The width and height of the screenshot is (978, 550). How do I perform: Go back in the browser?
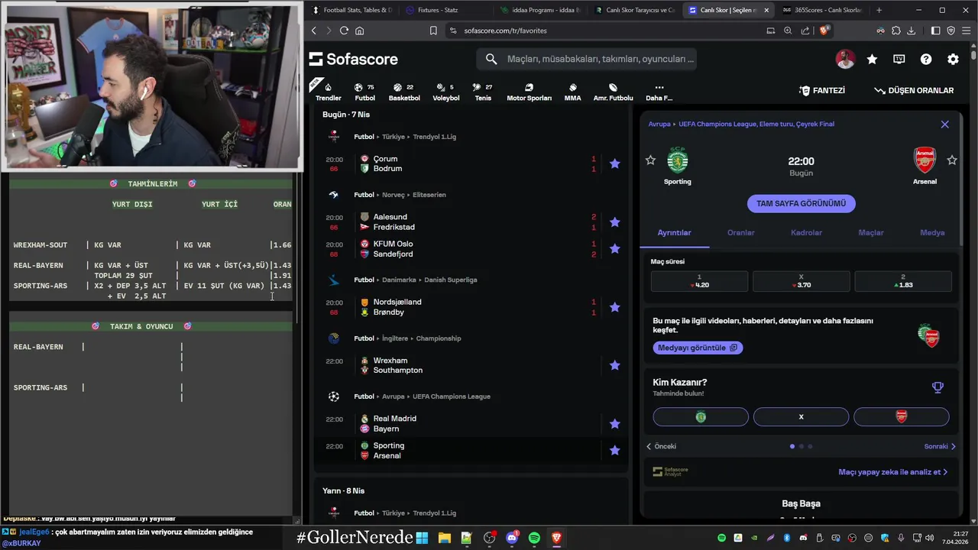[313, 31]
